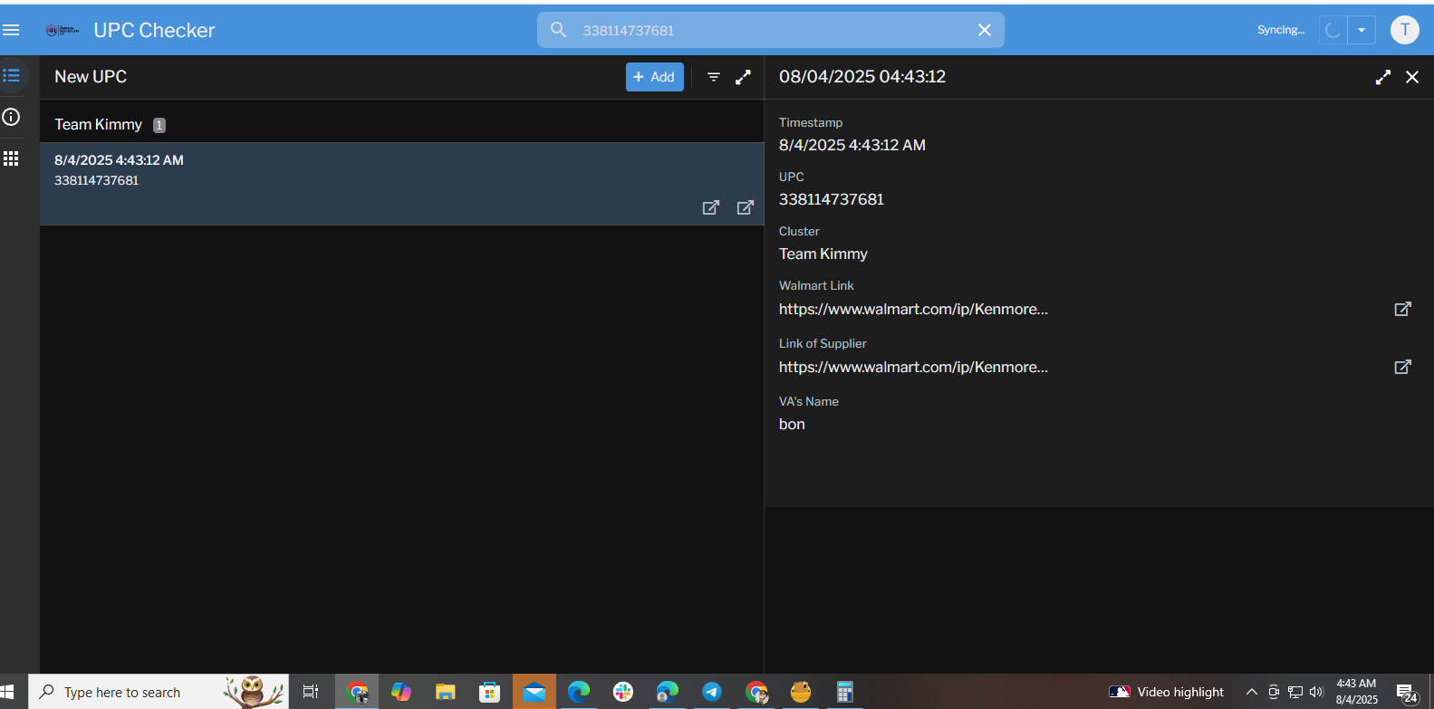This screenshot has width=1434, height=709.
Task: Open the Walmart Link URL
Action: click(913, 309)
